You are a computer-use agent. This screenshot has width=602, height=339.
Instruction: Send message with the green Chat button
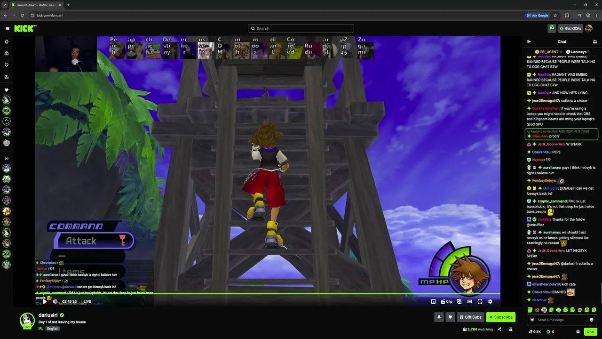pyautogui.click(x=591, y=332)
